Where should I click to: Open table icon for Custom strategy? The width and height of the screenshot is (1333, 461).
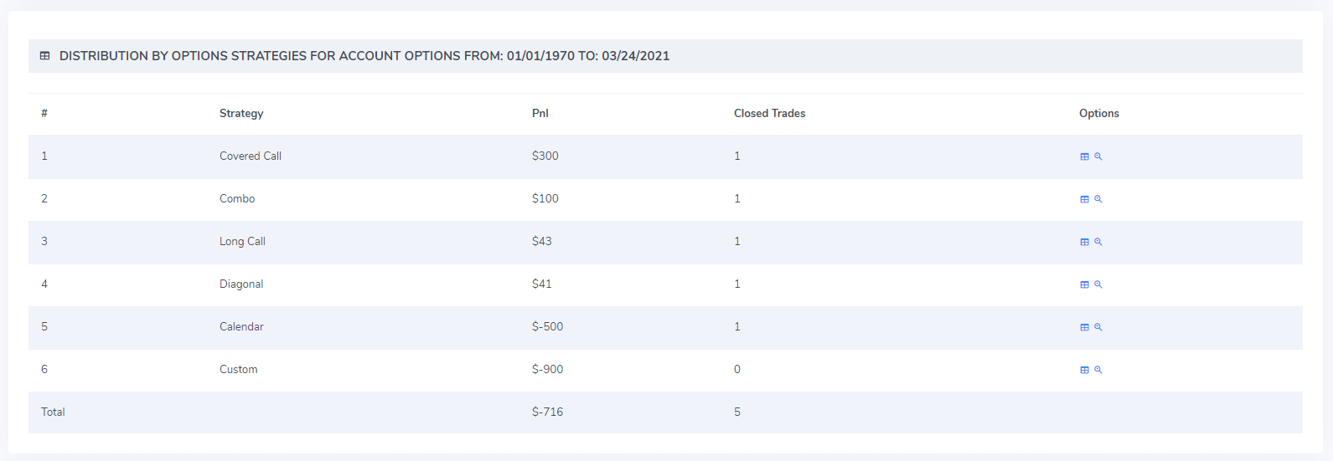(1084, 370)
